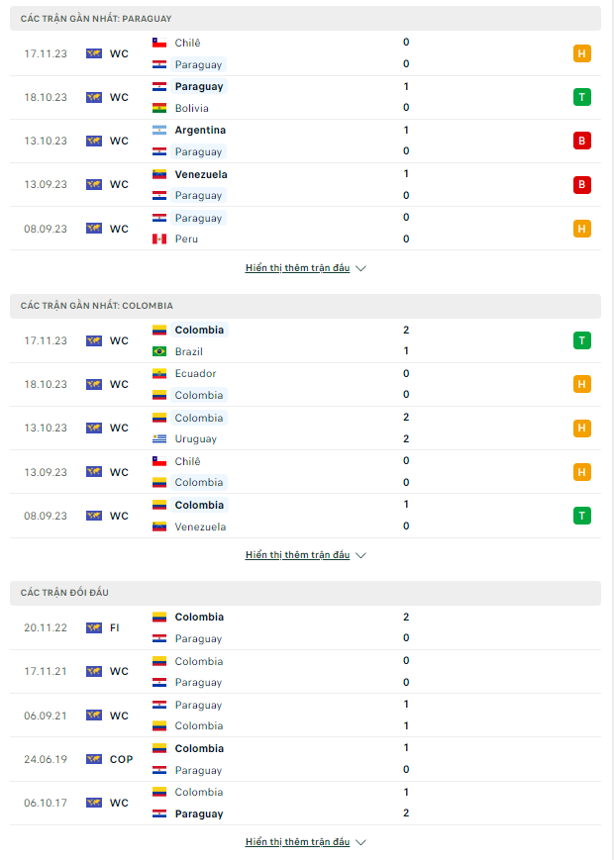The image size is (614, 860).
Task: Click the Uruguay flag icon
Action: (x=159, y=438)
